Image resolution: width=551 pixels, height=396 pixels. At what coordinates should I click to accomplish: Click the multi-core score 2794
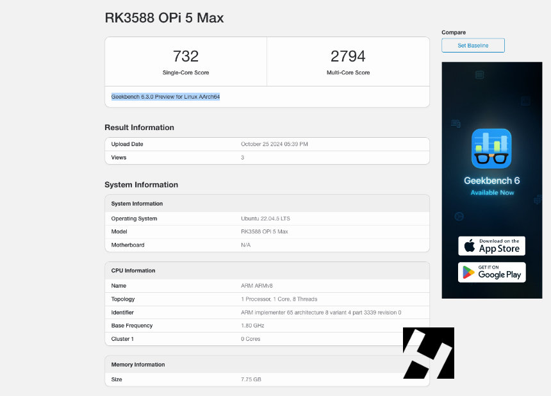(x=348, y=56)
